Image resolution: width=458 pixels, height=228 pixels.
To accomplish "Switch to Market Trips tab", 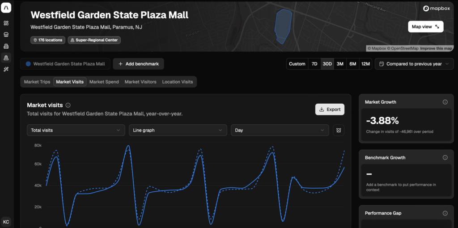I will (37, 82).
